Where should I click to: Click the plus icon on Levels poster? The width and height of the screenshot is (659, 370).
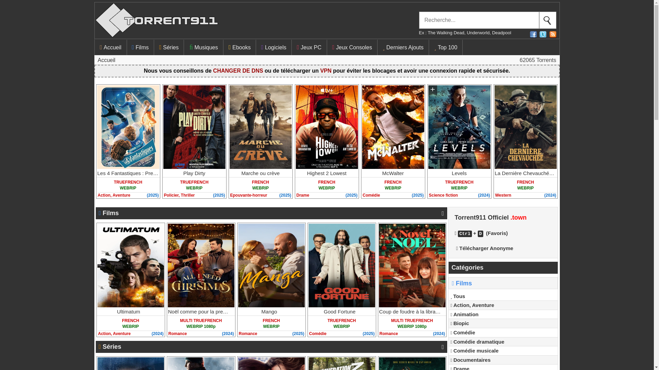(432, 90)
